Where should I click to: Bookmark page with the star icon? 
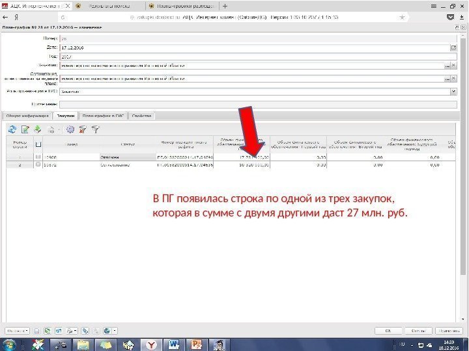click(x=402, y=18)
